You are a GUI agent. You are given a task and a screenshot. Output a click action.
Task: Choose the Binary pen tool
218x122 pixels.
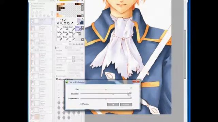click(x=66, y=38)
